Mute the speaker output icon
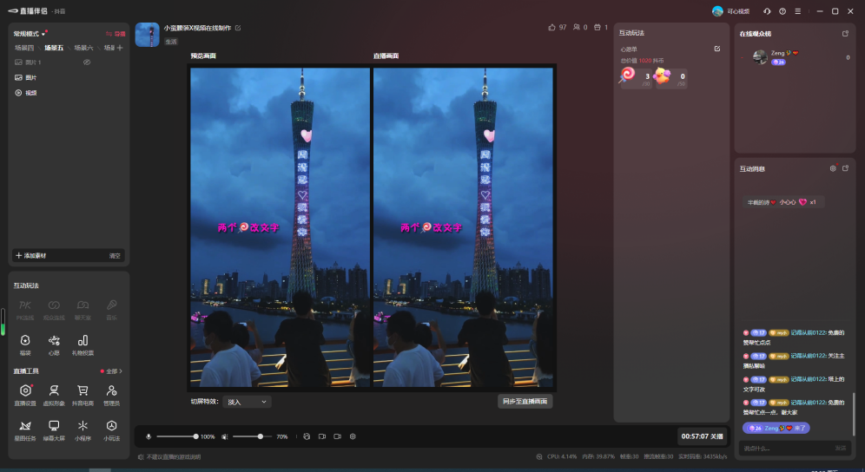This screenshot has width=865, height=472. click(225, 436)
